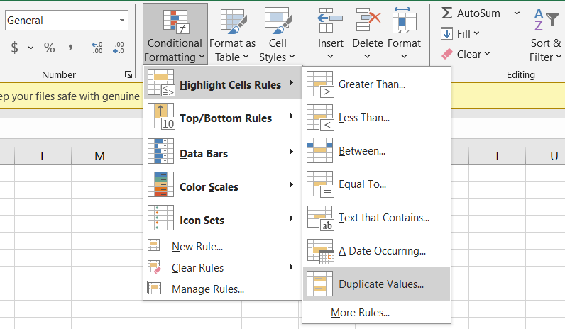The width and height of the screenshot is (565, 329).
Task: Open Cell Styles gallery
Action: tap(277, 34)
